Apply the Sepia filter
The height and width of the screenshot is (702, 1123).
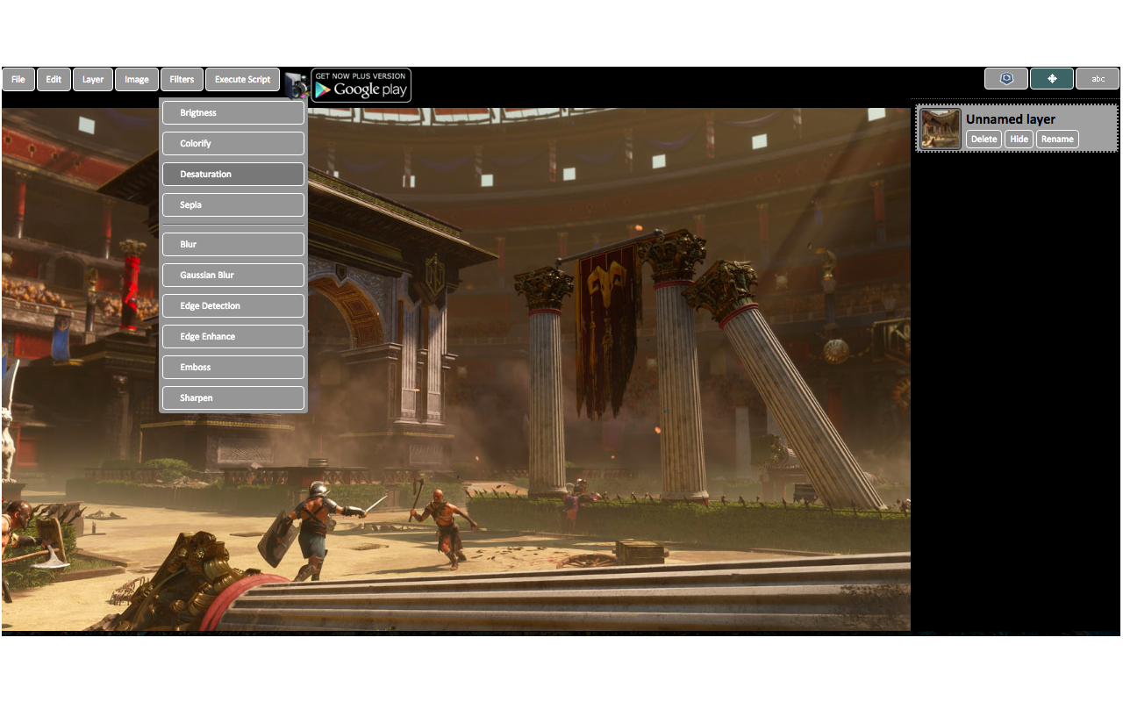(x=233, y=204)
